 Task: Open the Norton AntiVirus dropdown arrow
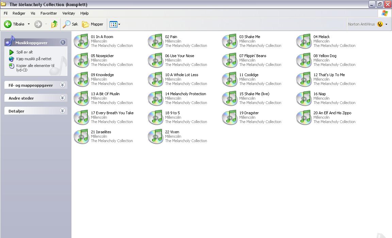pos(387,24)
